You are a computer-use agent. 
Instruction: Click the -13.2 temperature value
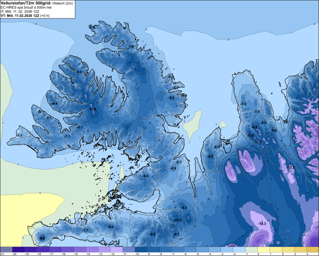click(x=291, y=167)
